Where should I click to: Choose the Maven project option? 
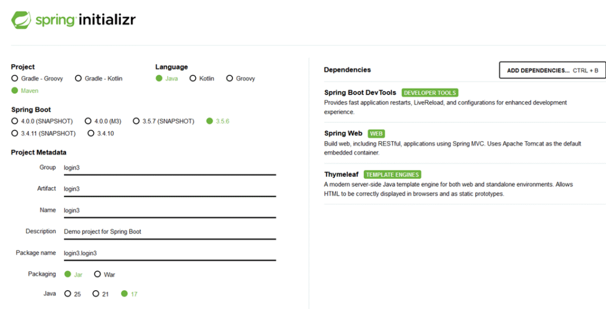pyautogui.click(x=15, y=91)
